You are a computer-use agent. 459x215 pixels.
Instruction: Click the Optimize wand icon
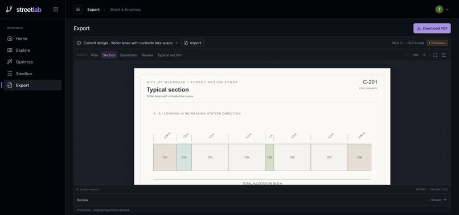(10, 62)
